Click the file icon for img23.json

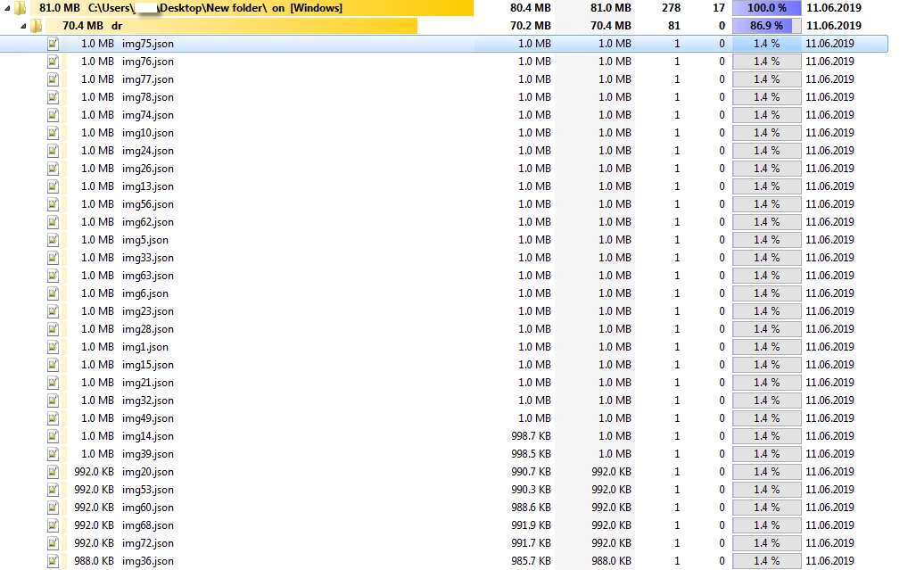click(x=54, y=311)
